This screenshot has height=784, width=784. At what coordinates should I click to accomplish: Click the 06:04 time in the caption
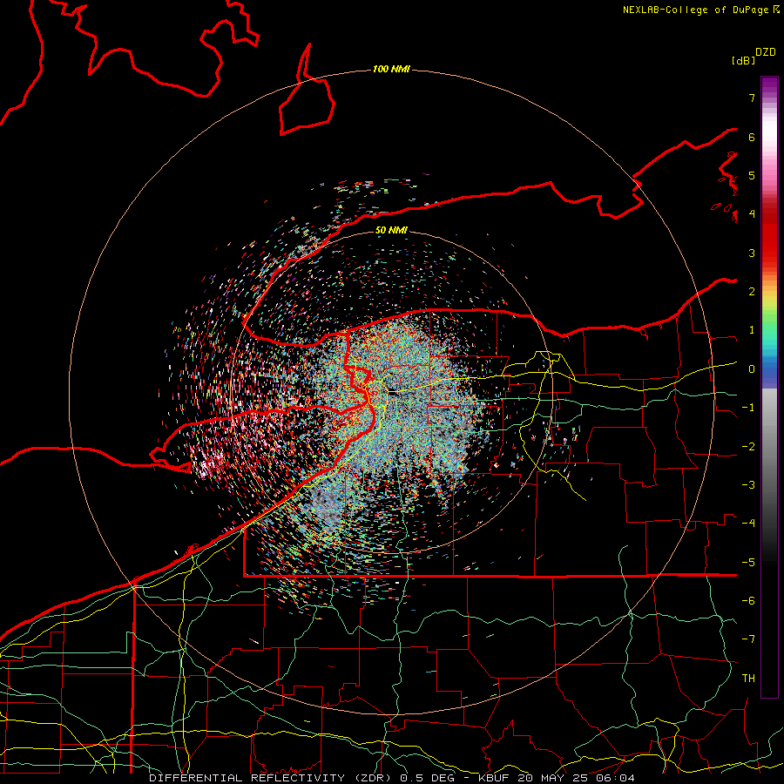[616, 778]
